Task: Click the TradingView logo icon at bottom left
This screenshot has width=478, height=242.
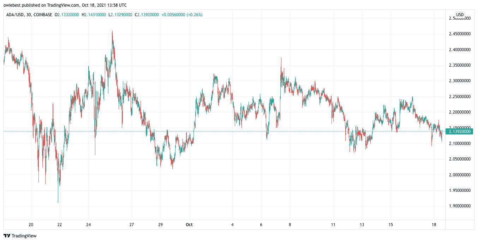Action: [7, 236]
